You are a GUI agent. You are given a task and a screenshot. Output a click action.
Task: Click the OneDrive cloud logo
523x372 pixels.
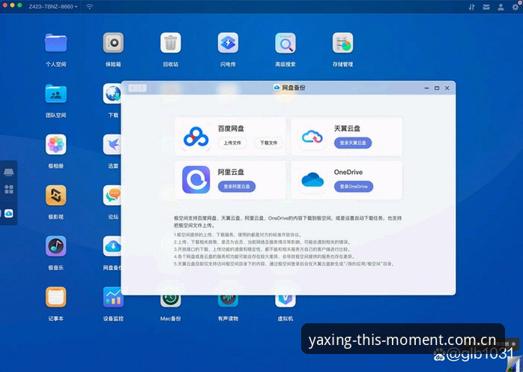(312, 180)
